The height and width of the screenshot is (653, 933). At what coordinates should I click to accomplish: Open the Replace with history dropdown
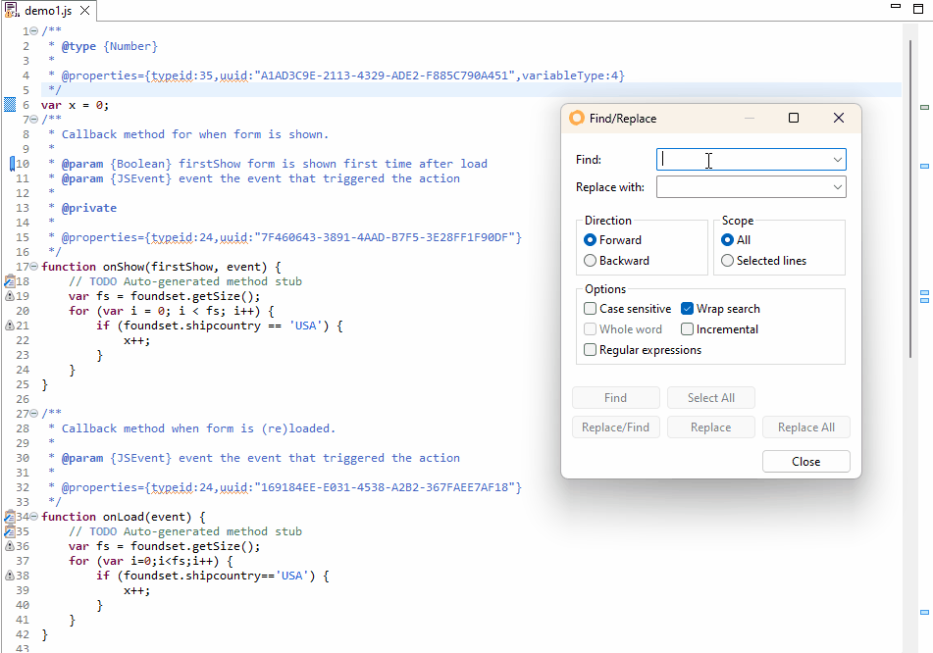click(x=837, y=187)
